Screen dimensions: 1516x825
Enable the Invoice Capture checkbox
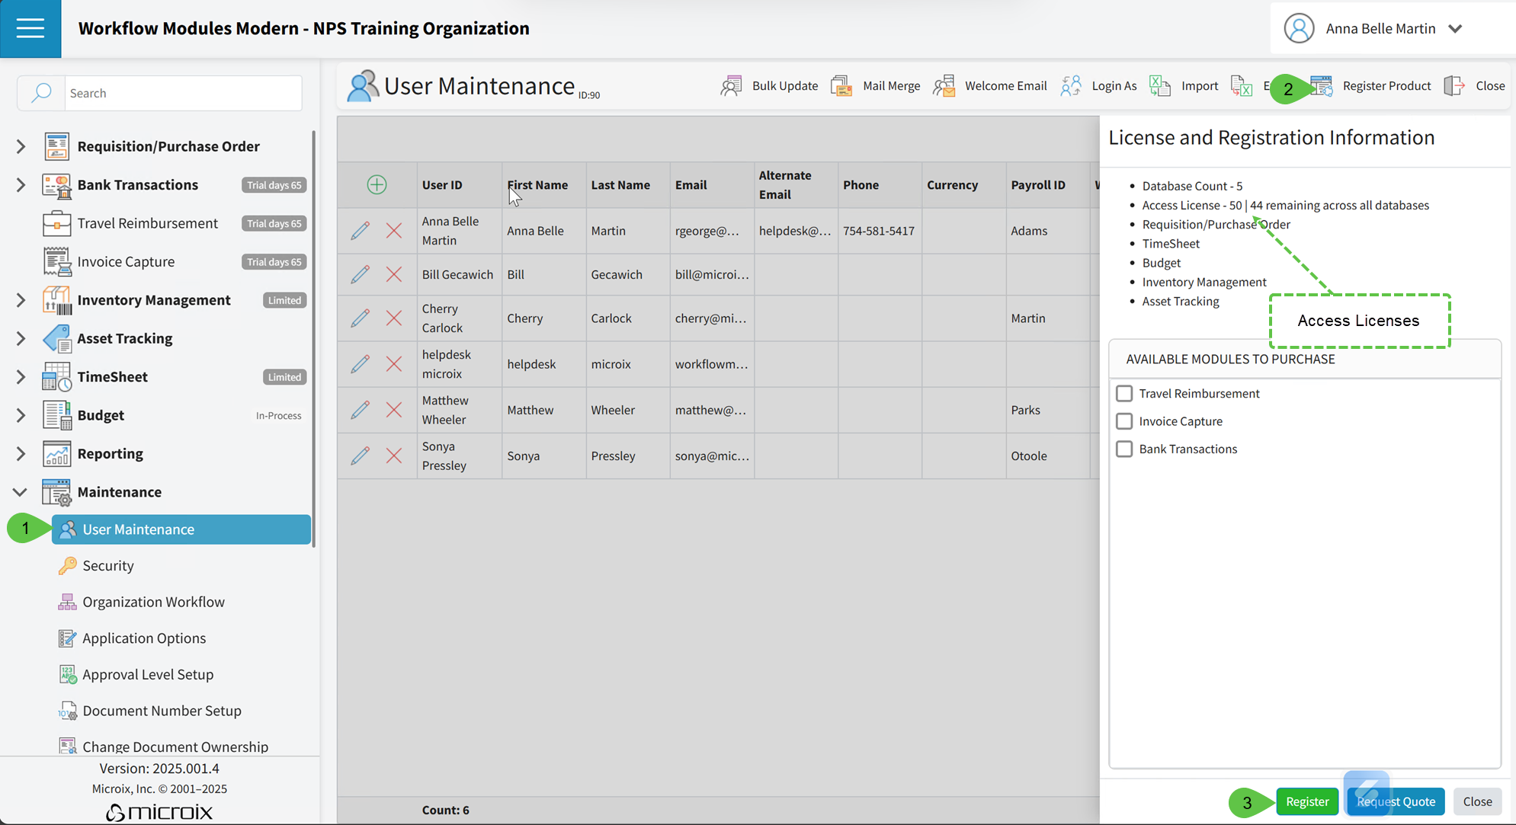1124,421
